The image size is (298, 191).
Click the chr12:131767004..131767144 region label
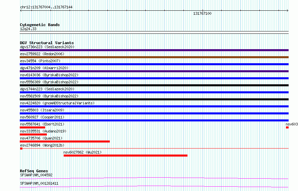(46, 7)
